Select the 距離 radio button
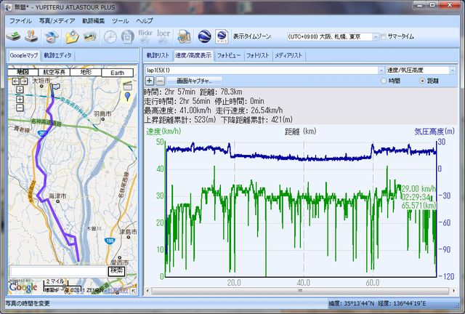This screenshot has height=314, width=465. pos(422,81)
